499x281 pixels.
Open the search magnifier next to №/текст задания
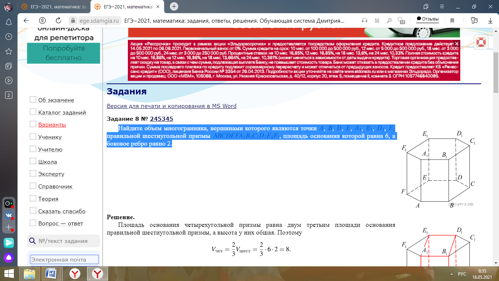click(x=33, y=241)
